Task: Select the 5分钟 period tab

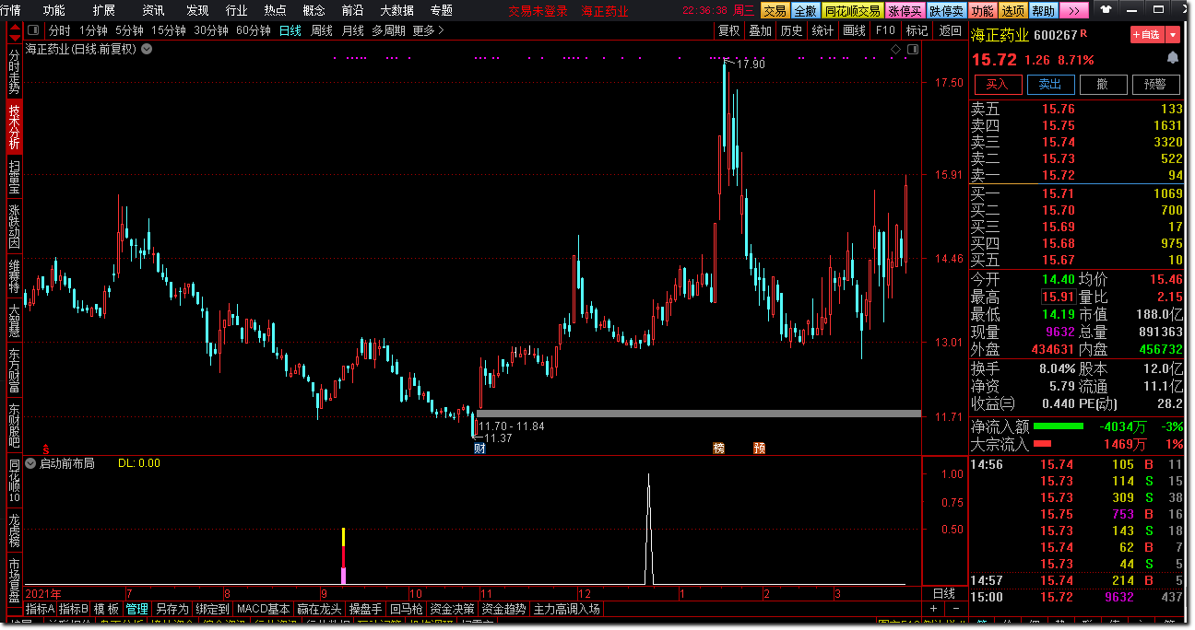Action: click(x=130, y=30)
